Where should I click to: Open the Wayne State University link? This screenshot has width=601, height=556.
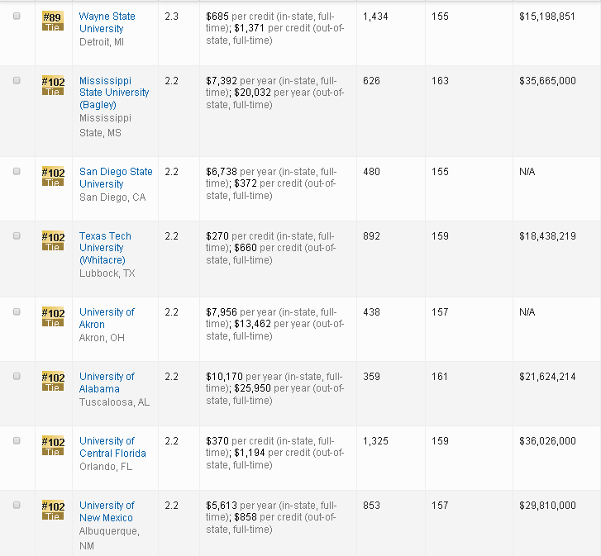tap(107, 22)
